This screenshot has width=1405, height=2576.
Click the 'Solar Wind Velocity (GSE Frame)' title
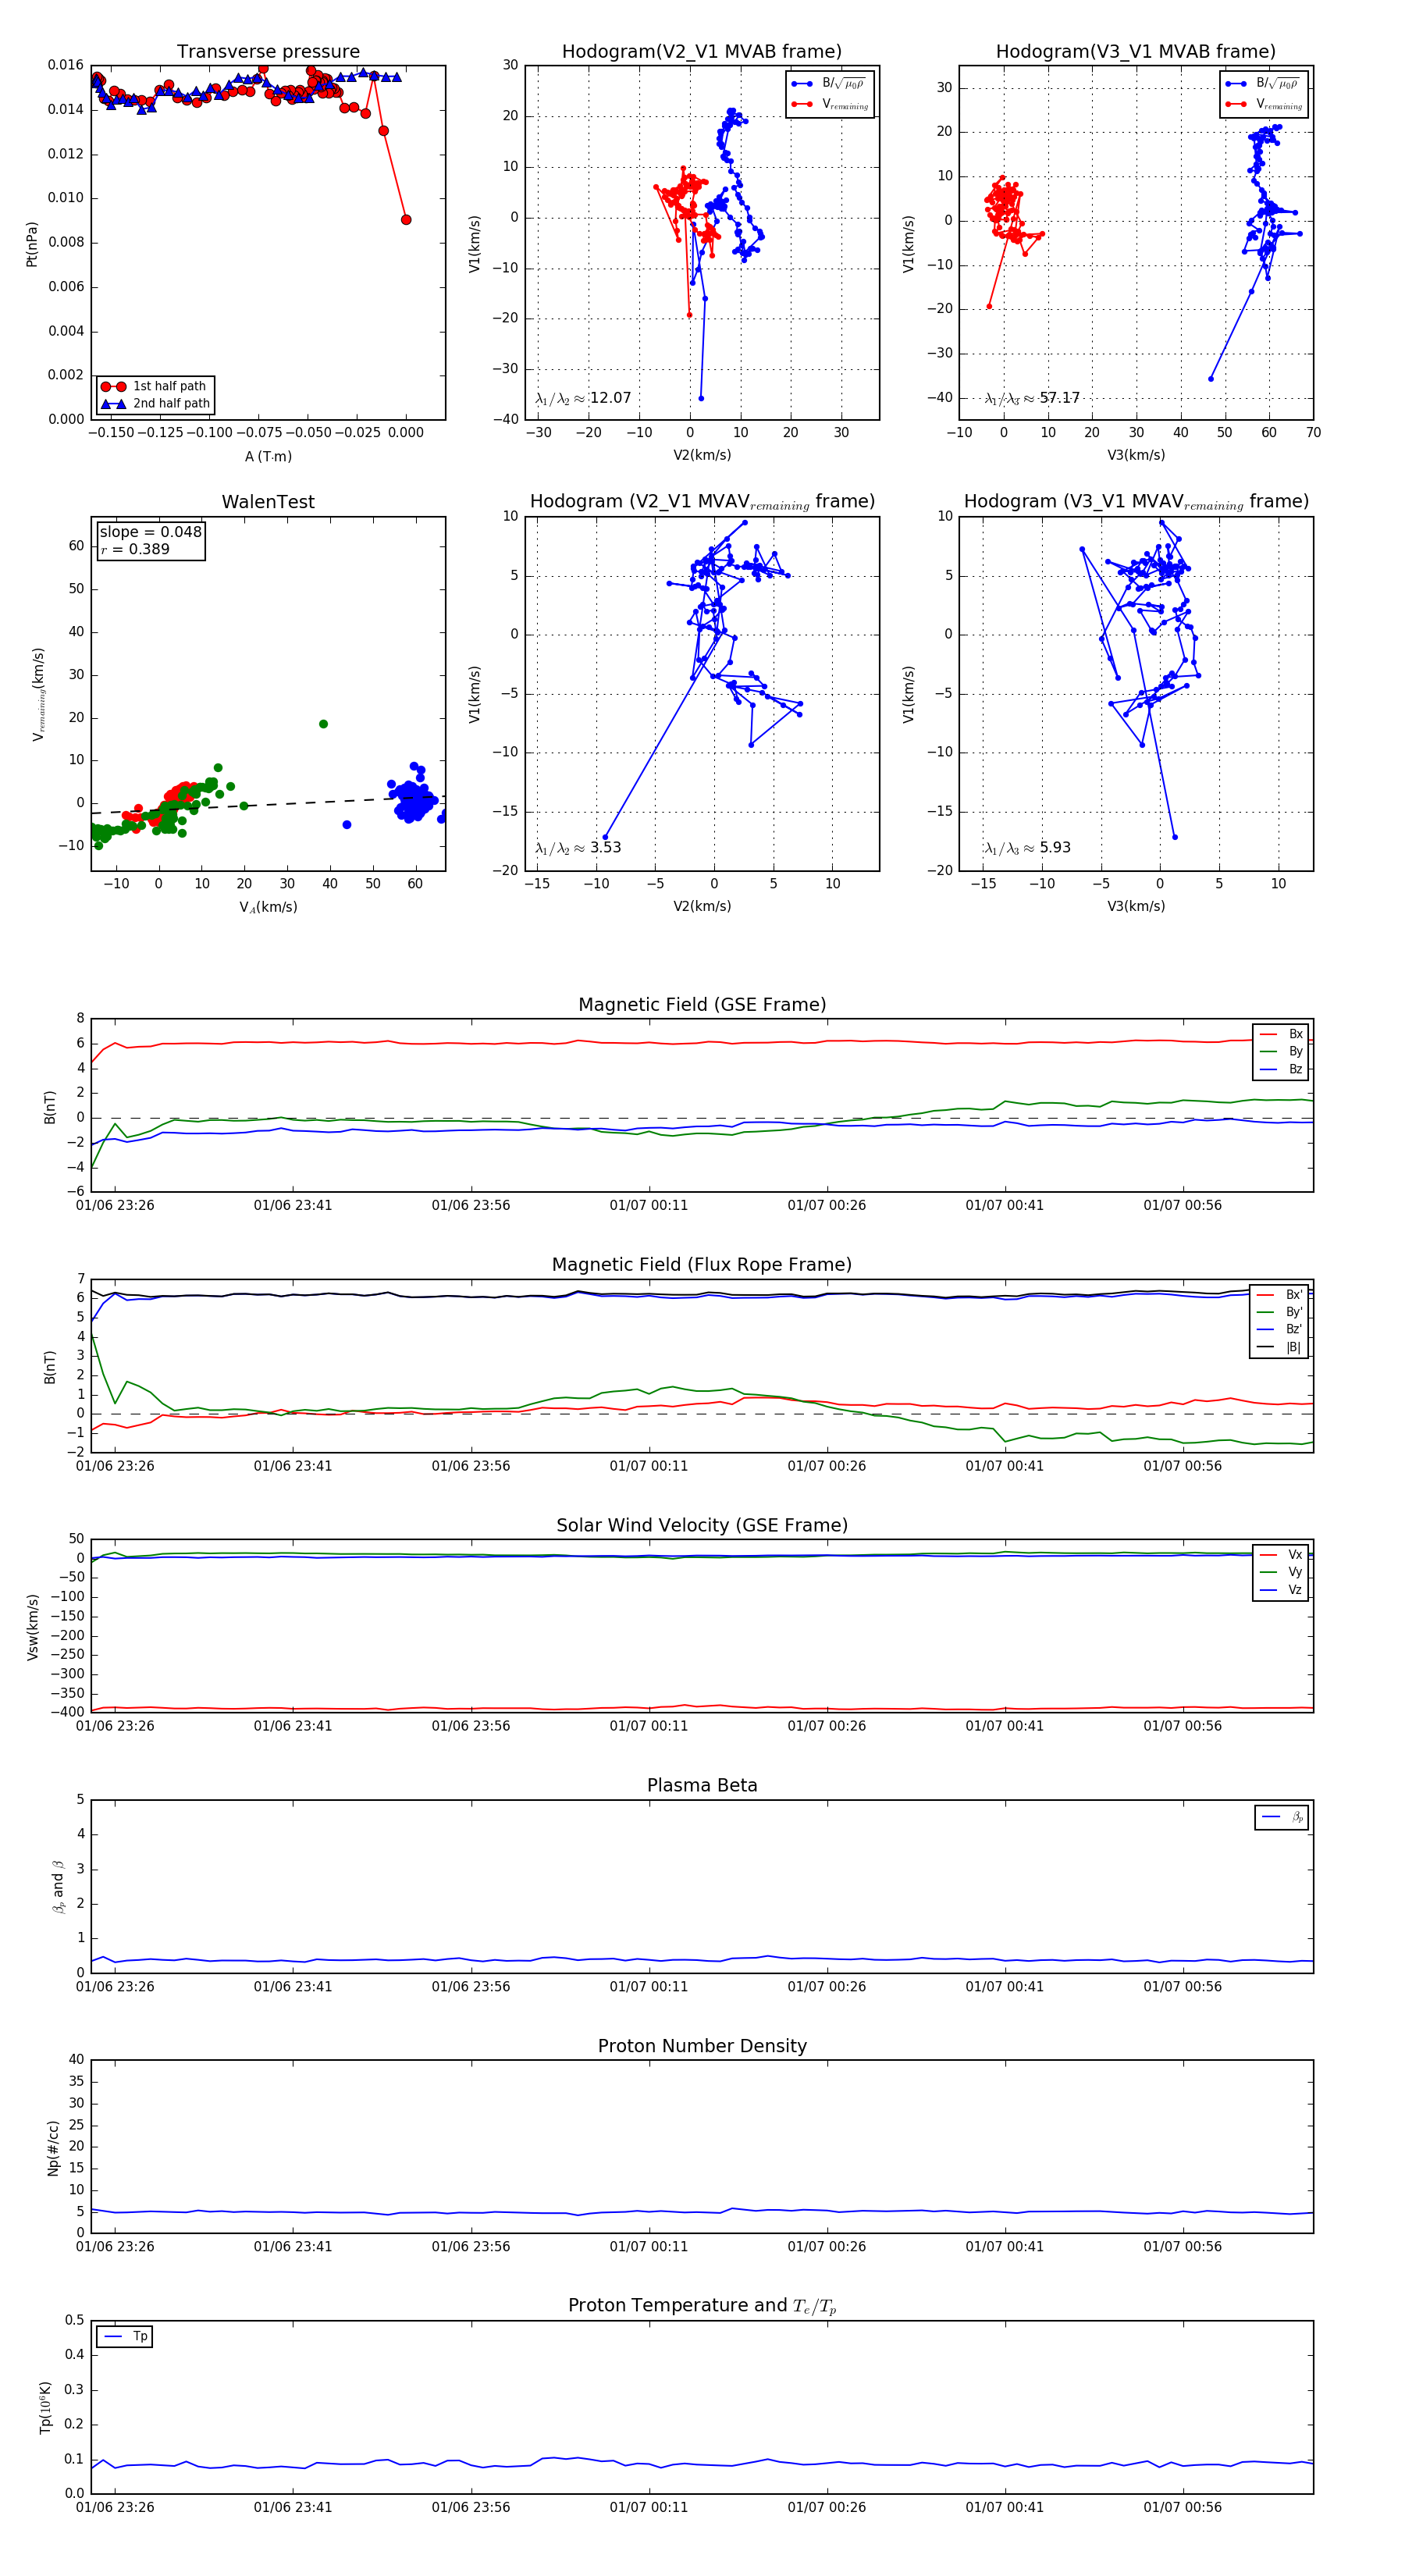pos(702,1525)
